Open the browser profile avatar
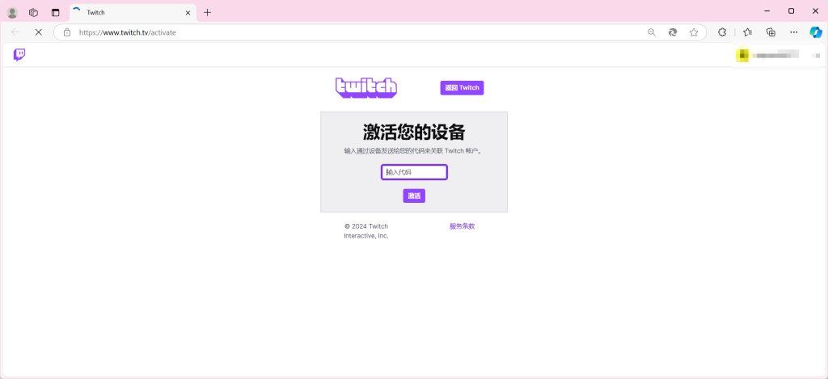Viewport: 828px width, 379px height. click(12, 12)
